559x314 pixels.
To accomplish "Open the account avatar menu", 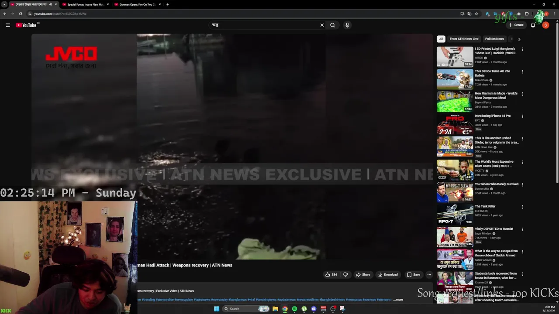I will pos(545,25).
